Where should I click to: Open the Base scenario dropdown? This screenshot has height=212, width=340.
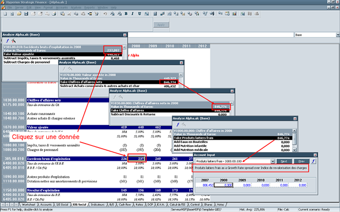(x=338, y=35)
